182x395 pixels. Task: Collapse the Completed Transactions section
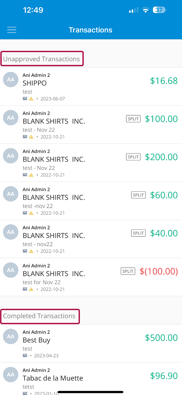point(40,316)
